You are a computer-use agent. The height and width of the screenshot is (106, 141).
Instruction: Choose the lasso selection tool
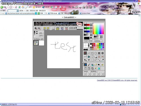pos(96,60)
